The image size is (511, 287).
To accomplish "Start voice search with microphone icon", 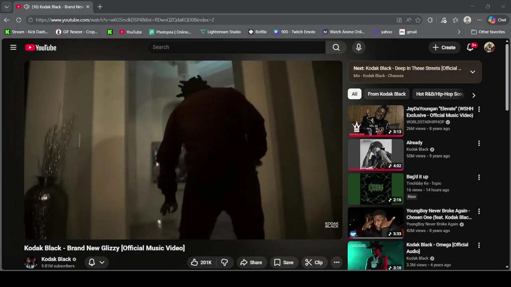I will click(x=358, y=47).
